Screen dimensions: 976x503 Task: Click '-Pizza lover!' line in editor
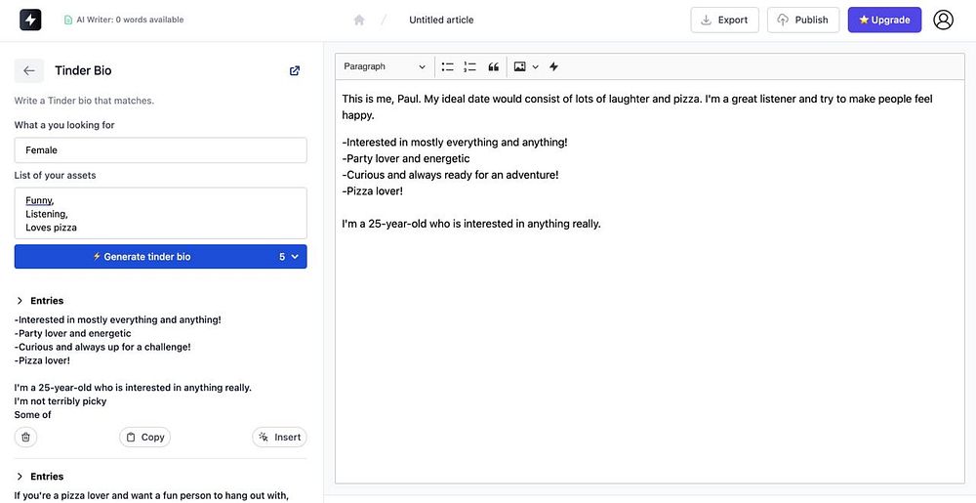click(372, 191)
